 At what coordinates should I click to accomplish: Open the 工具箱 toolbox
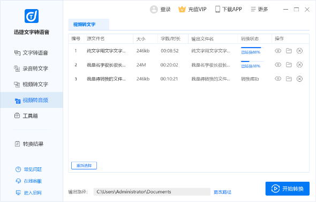point(26,116)
